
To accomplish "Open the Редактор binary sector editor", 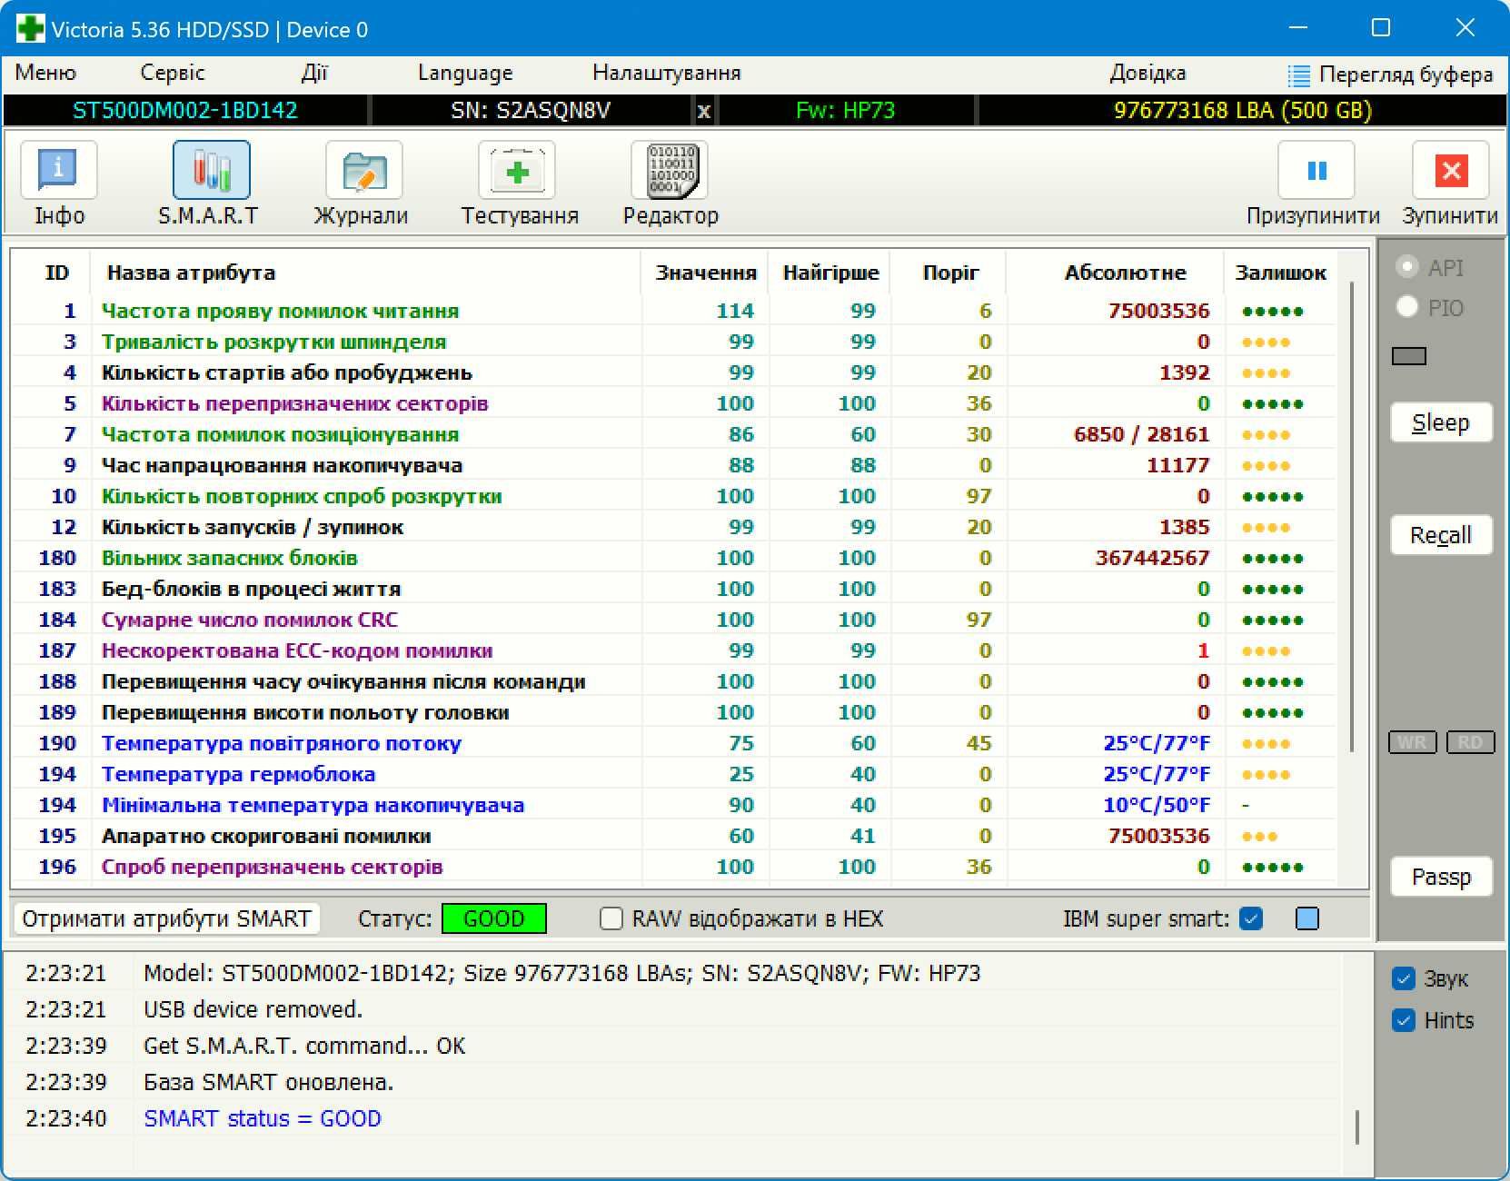I will [x=671, y=170].
